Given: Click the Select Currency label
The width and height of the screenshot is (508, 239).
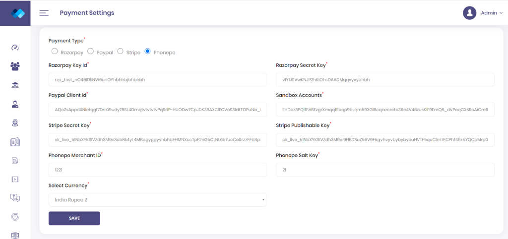Looking at the screenshot, I should pos(68,185).
